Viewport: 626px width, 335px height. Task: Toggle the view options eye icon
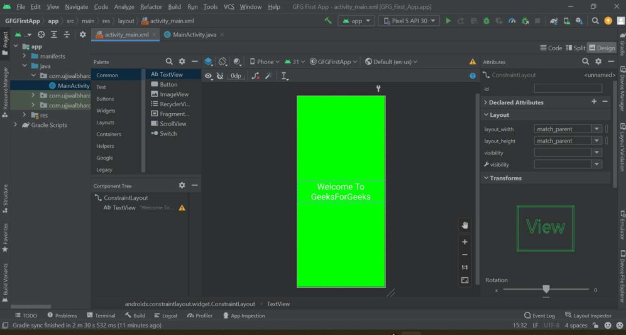click(209, 75)
